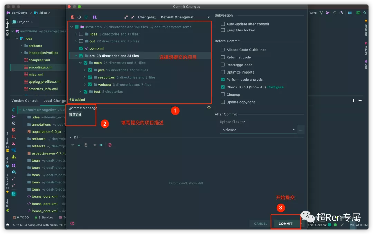Image resolution: width=373 pixels, height=234 pixels.
Task: Select encodings.xml in Project tree
Action: (38, 67)
